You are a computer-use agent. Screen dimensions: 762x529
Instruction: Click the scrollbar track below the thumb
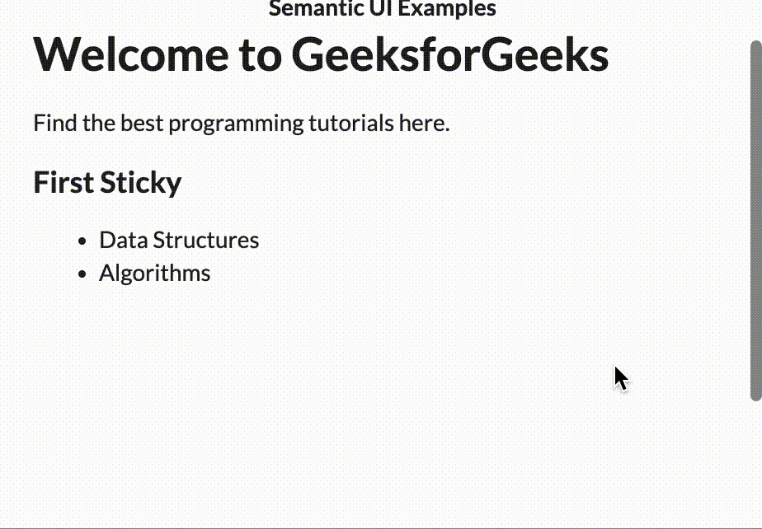pos(755,461)
